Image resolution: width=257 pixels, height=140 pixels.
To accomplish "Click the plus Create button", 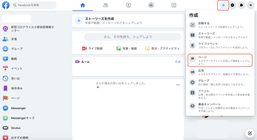I will click(x=223, y=5).
